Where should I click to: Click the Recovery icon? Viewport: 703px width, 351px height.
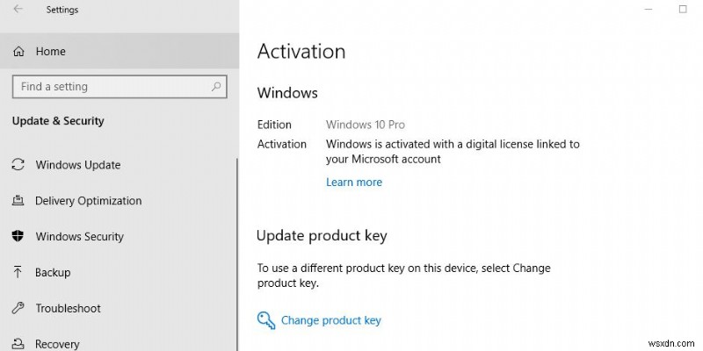[18, 343]
